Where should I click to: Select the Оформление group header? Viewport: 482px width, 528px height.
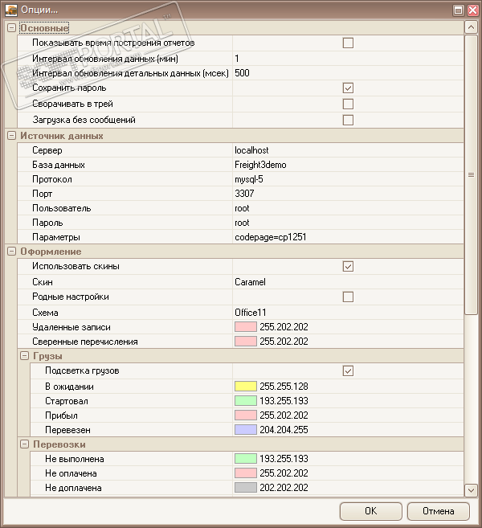pos(51,252)
